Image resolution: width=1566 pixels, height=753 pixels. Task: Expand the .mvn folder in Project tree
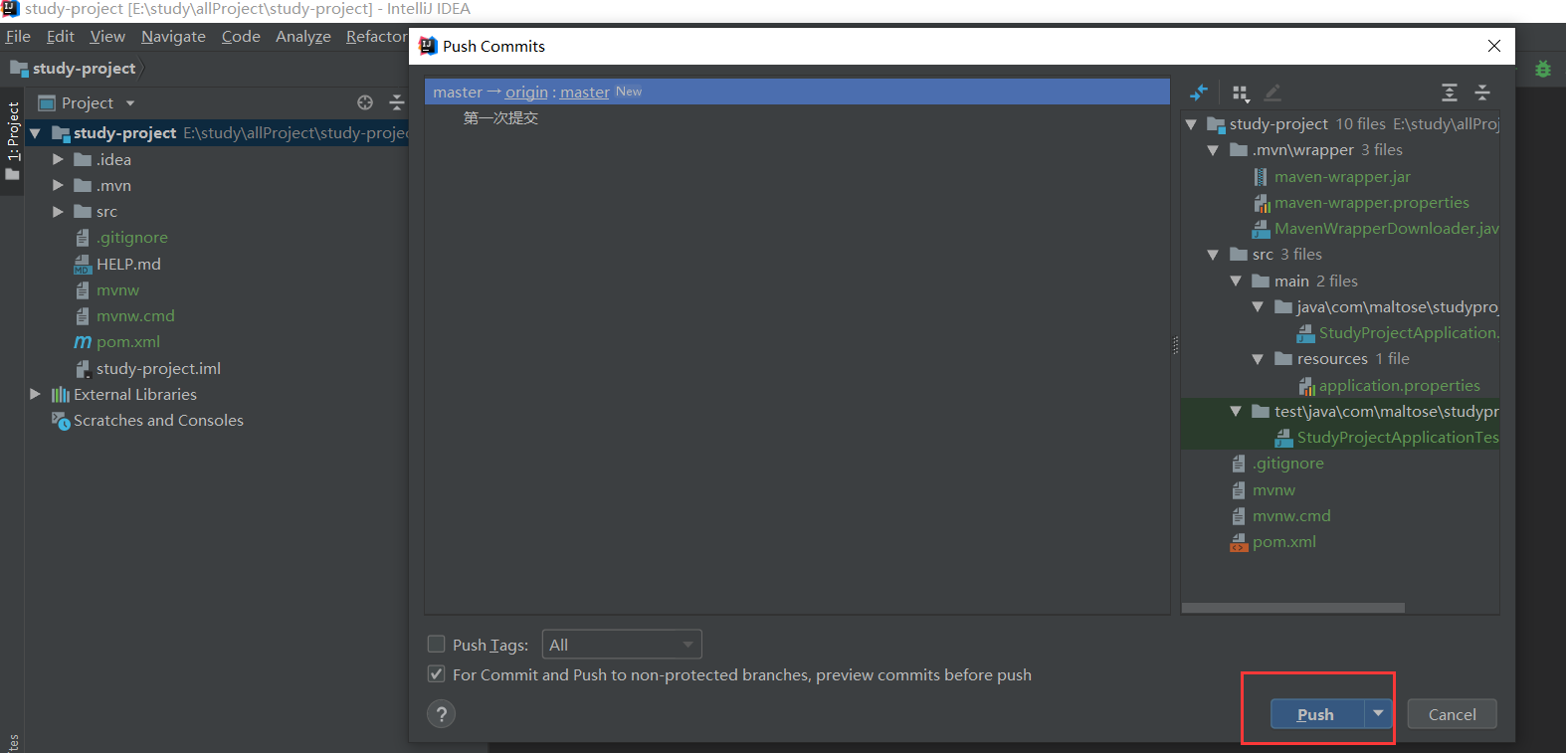tap(58, 185)
